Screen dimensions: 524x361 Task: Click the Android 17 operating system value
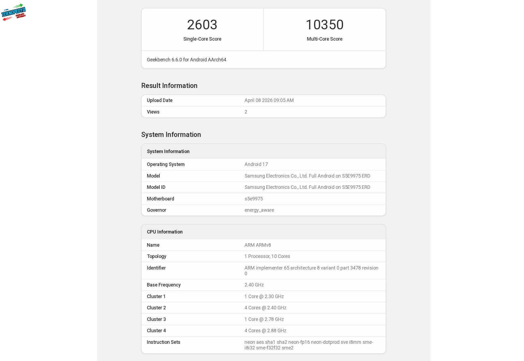(x=256, y=164)
